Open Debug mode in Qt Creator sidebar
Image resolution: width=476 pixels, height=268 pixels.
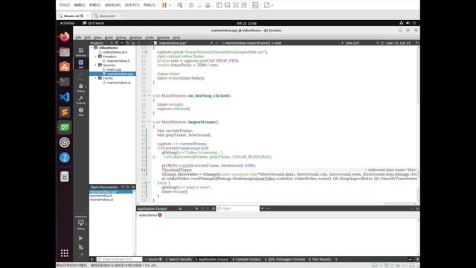pos(81,88)
